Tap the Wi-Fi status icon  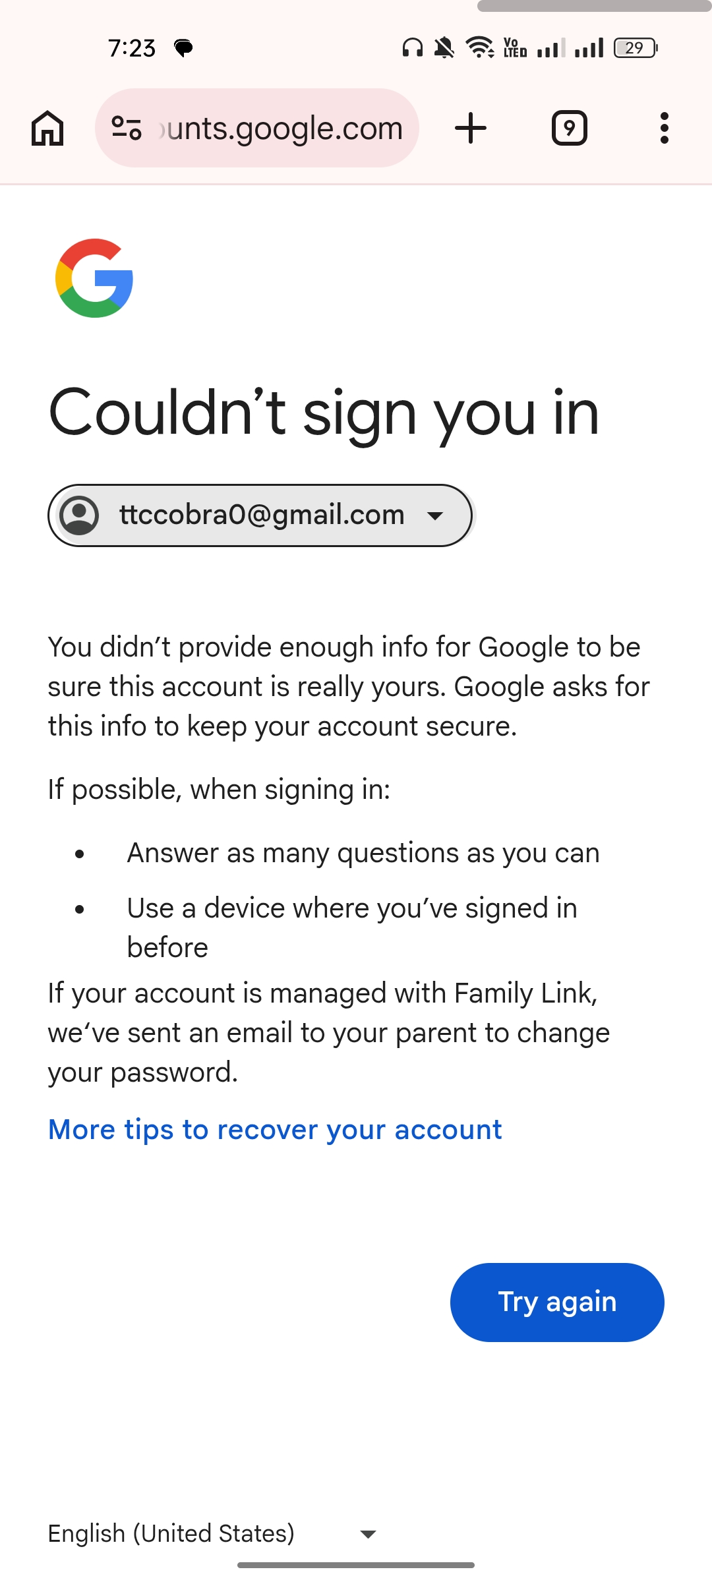(x=479, y=48)
